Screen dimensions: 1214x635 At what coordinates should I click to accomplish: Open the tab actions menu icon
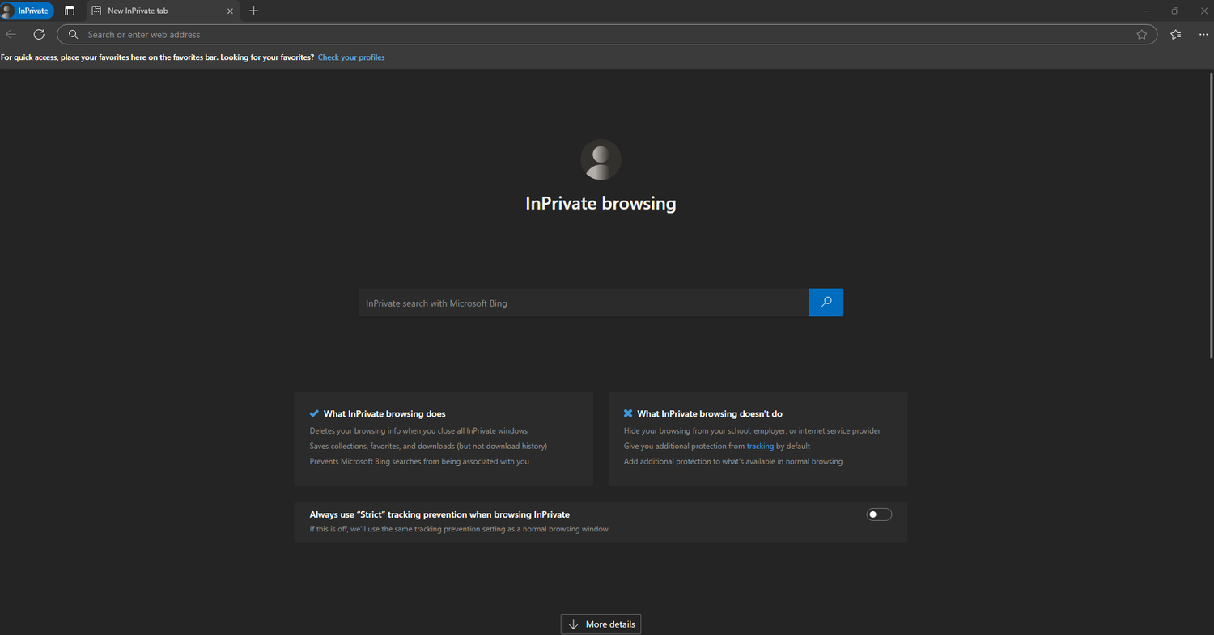point(70,11)
